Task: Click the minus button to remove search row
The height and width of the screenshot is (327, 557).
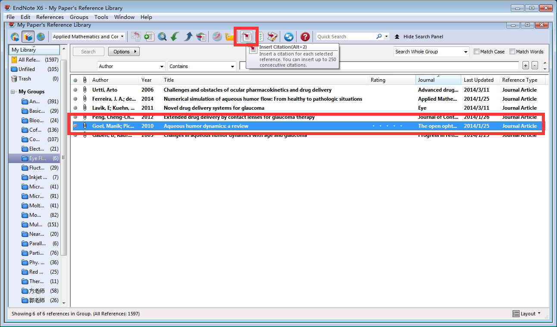Action: (x=535, y=65)
